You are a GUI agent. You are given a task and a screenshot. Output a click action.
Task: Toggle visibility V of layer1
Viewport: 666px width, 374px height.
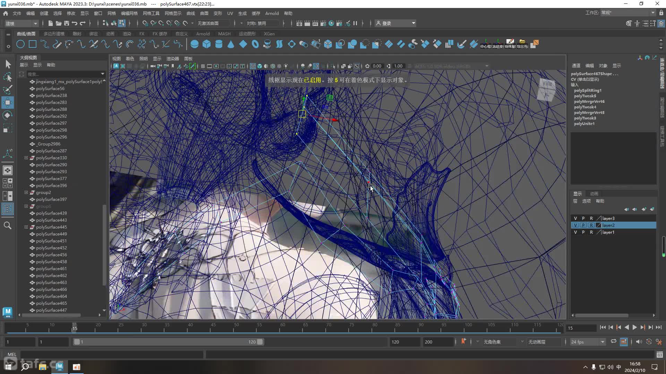coord(575,232)
